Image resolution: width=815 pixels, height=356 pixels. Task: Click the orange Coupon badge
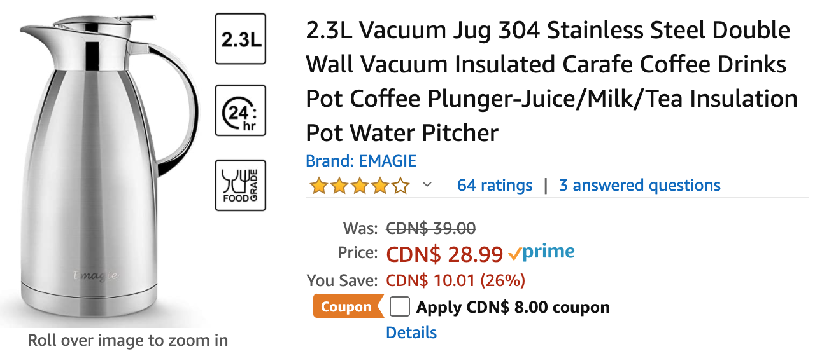[x=348, y=307]
